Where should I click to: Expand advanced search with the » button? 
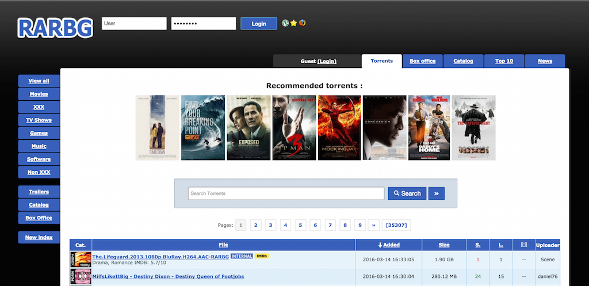coord(437,193)
